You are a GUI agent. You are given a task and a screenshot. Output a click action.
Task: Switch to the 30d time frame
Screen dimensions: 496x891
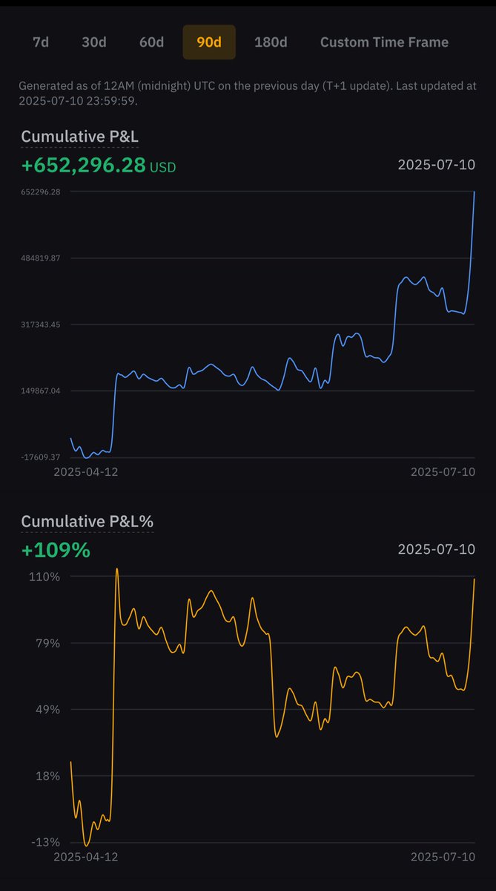(93, 42)
